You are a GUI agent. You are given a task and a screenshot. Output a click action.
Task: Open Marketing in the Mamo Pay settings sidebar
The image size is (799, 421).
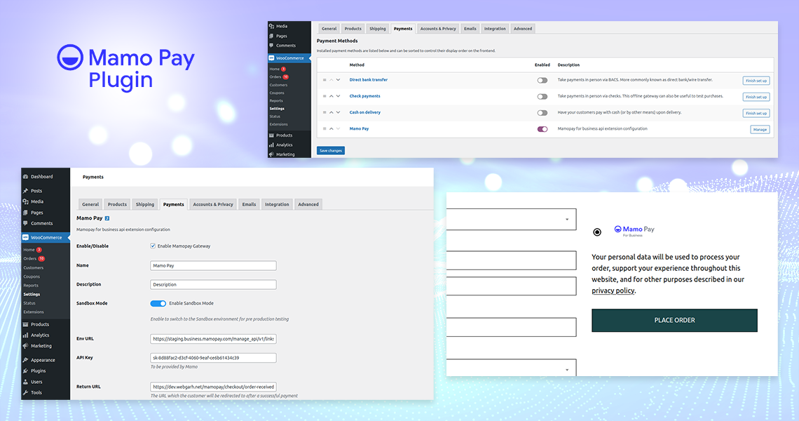41,346
